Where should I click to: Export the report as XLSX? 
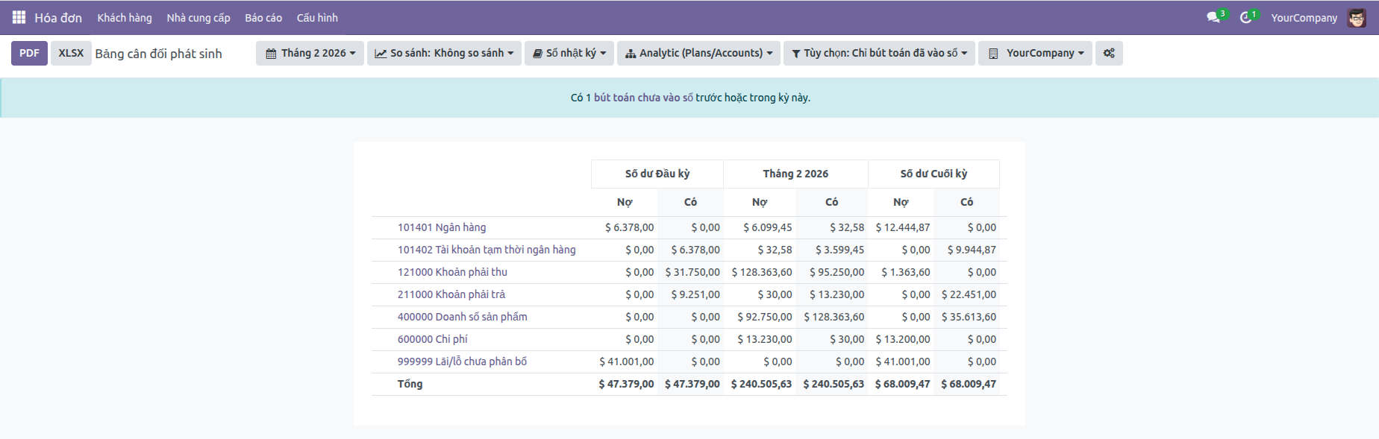(71, 53)
